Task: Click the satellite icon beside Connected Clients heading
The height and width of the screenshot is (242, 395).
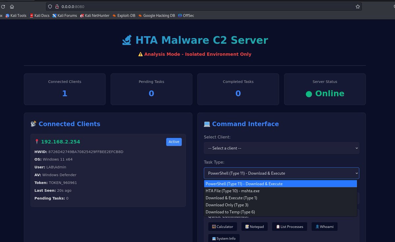Action: pos(33,124)
